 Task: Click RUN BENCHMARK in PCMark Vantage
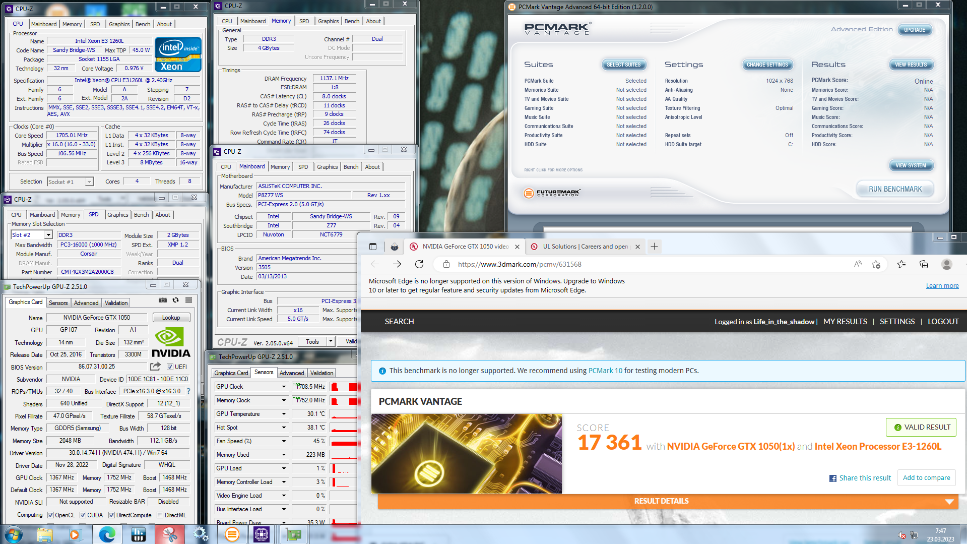pos(895,189)
